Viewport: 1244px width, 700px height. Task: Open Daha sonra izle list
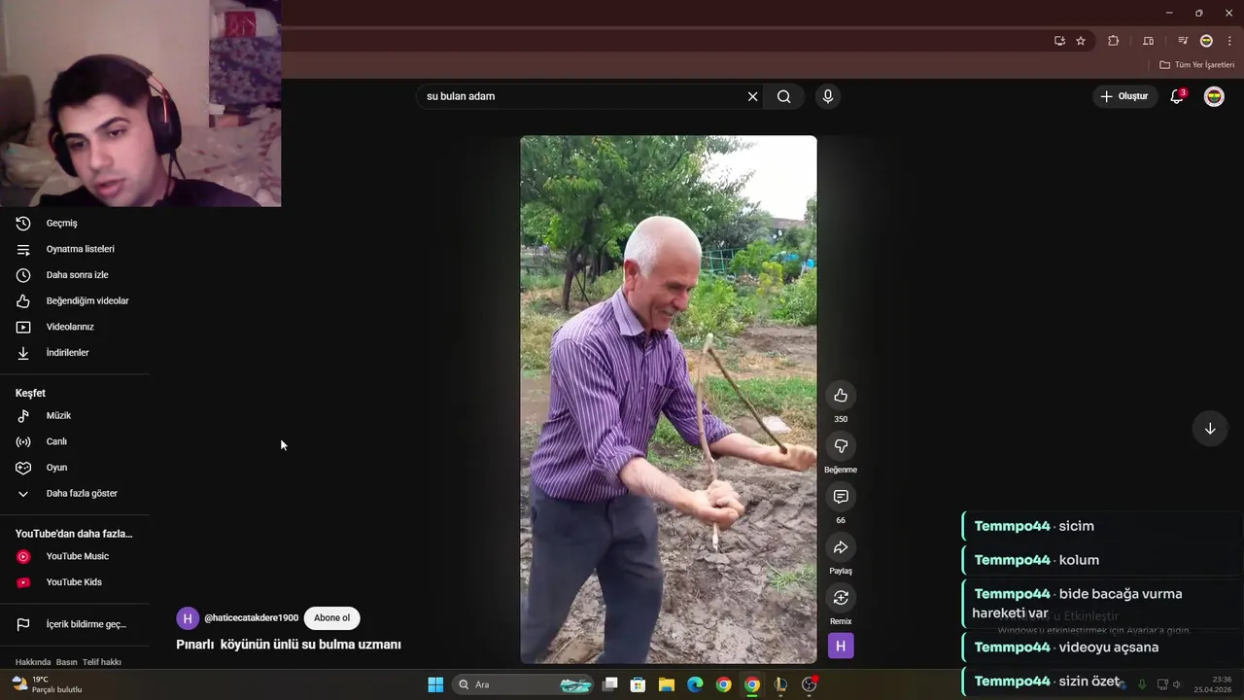tap(75, 275)
